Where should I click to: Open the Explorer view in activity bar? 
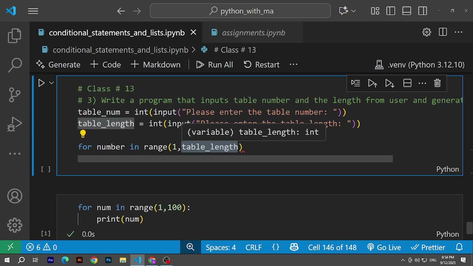click(15, 36)
